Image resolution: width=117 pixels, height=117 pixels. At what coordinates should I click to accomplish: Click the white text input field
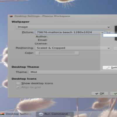[110, 35]
